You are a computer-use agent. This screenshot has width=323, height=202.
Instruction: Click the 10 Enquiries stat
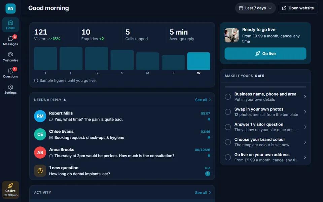tap(93, 35)
